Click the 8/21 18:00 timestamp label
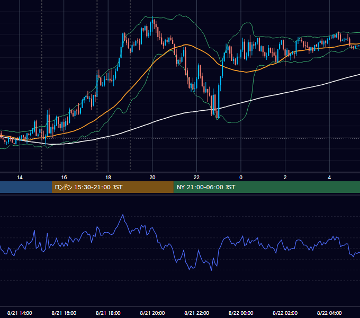Viewport: 360px width, 318px height. [108, 313]
